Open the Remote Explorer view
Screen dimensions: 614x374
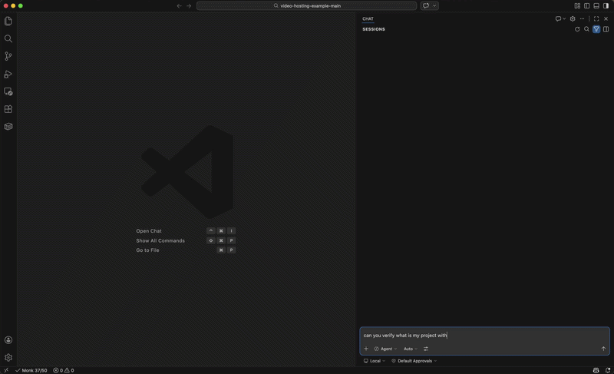[8, 91]
